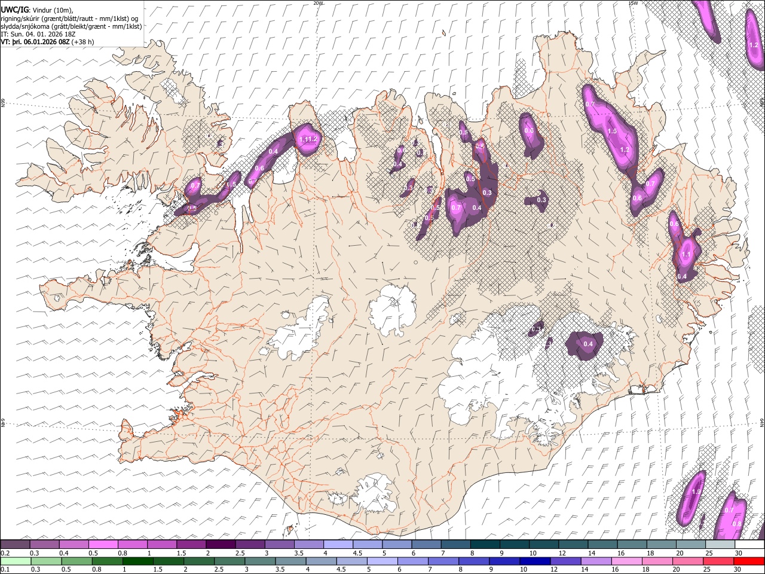Image resolution: width=765 pixels, height=574 pixels.
Task: Click the 'IT: Sun. 04. 01. 2026 18Z' line
Action: 38,34
